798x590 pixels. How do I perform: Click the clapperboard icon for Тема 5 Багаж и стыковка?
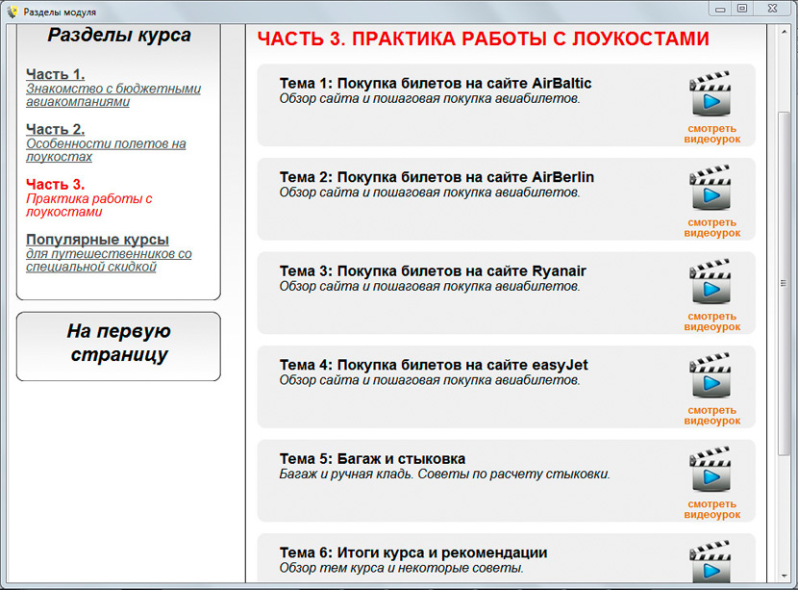(711, 469)
